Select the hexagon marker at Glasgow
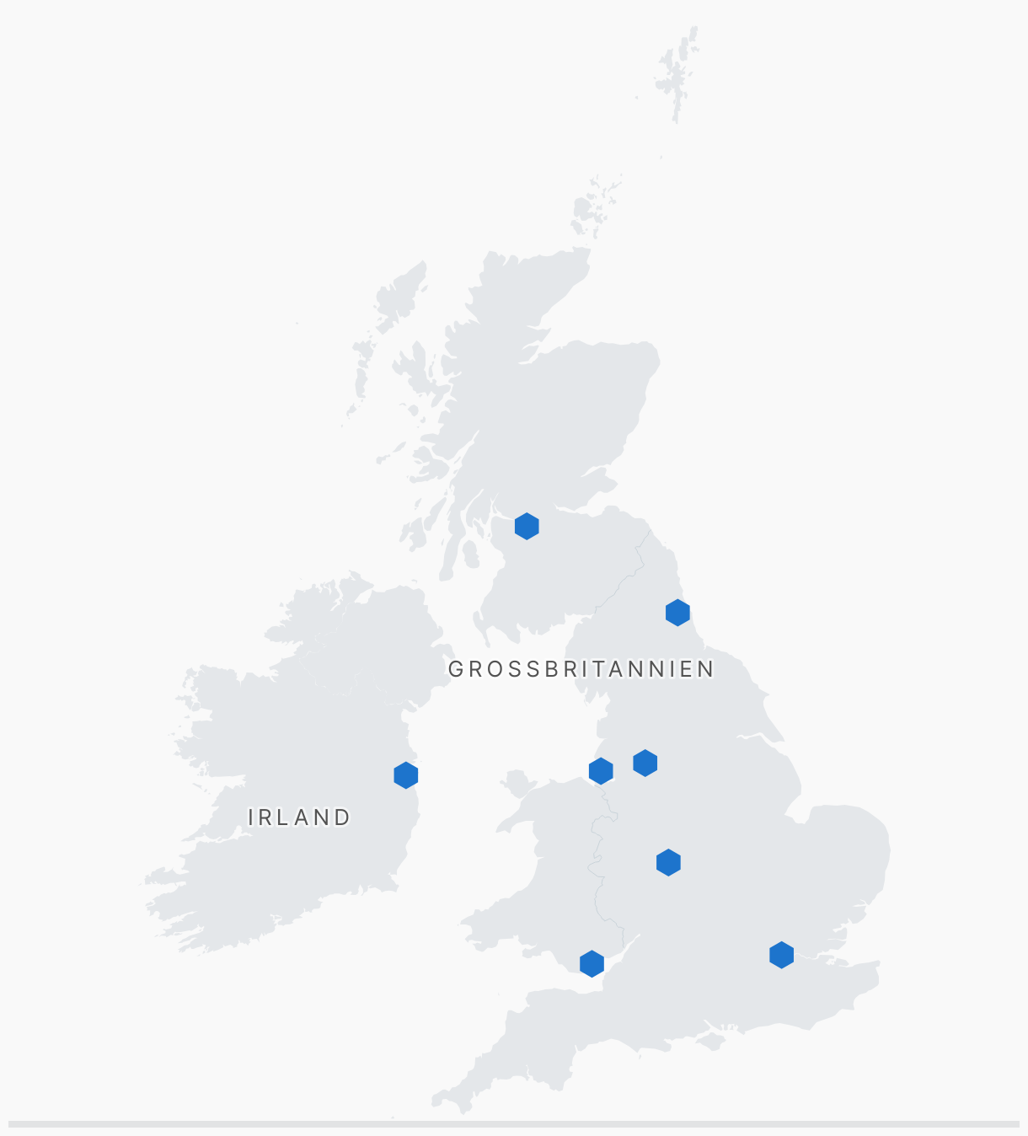 pos(527,526)
